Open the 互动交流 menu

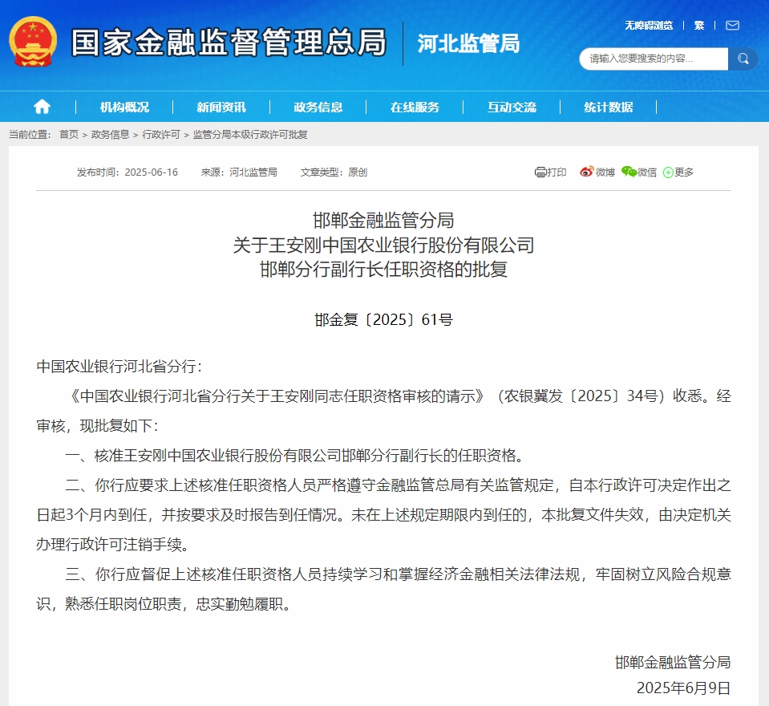pos(512,107)
